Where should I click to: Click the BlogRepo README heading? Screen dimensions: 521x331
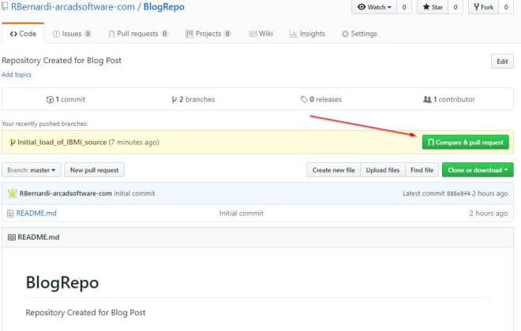pos(62,283)
